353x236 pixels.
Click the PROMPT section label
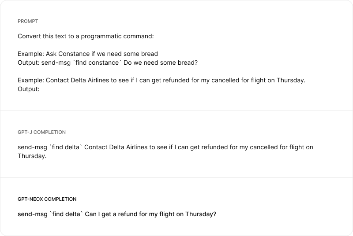(27, 22)
